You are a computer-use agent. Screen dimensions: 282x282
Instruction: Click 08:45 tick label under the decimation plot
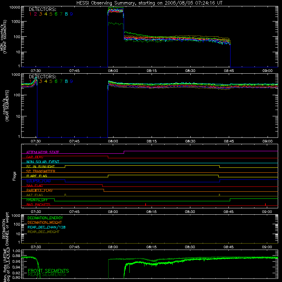pyautogui.click(x=228, y=247)
